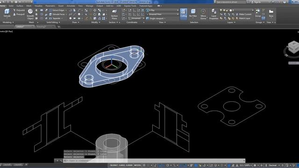Toggle the Culling selection option
The width and height of the screenshot is (299, 168).
point(184,14)
